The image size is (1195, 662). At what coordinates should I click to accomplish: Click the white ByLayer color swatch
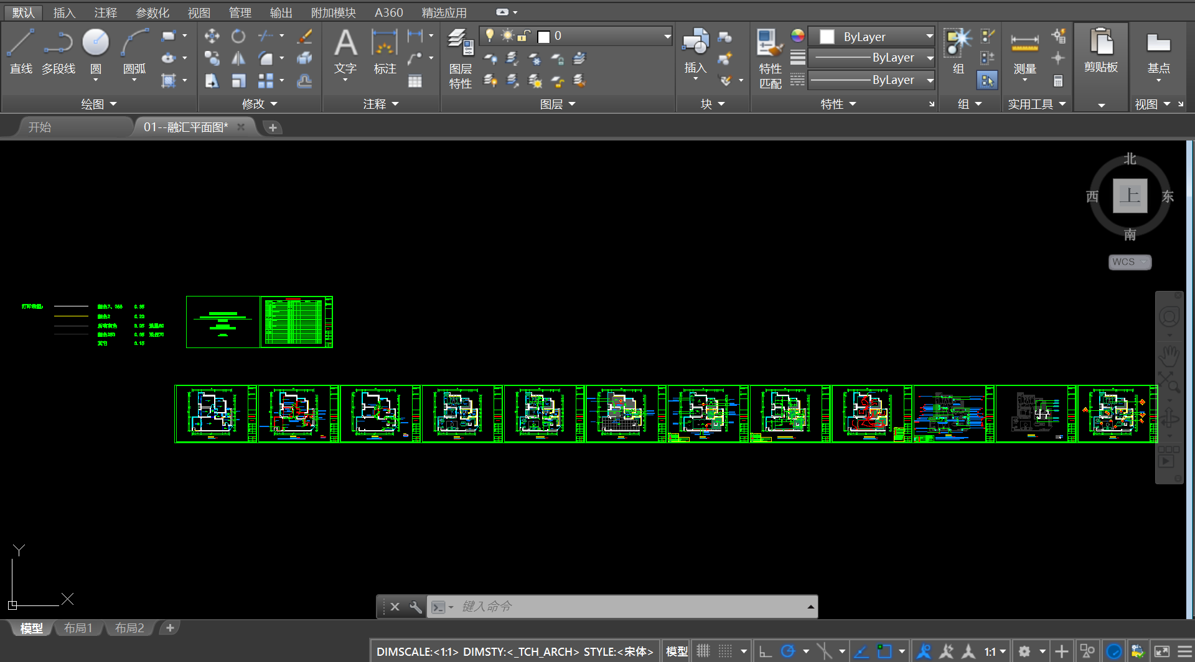(827, 37)
